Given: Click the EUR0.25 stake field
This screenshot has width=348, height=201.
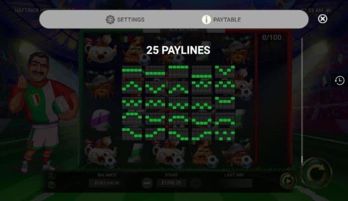Looking at the screenshot, I should (x=171, y=183).
